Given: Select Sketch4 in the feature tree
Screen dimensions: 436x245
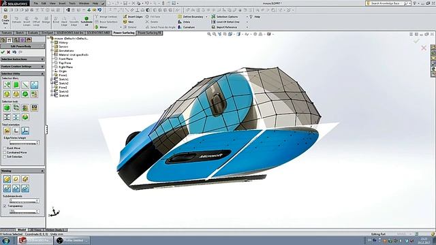Looking at the screenshot, I should click(x=63, y=95).
